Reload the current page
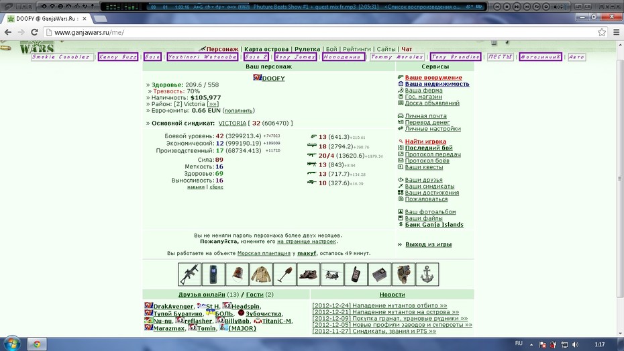 click(35, 32)
